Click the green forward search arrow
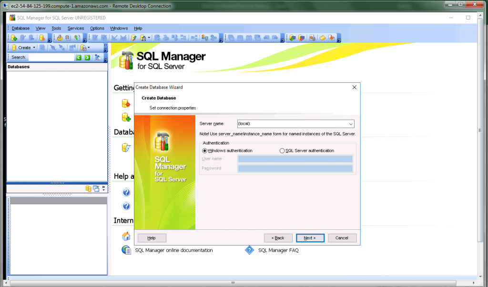The width and height of the screenshot is (488, 287). (87, 57)
